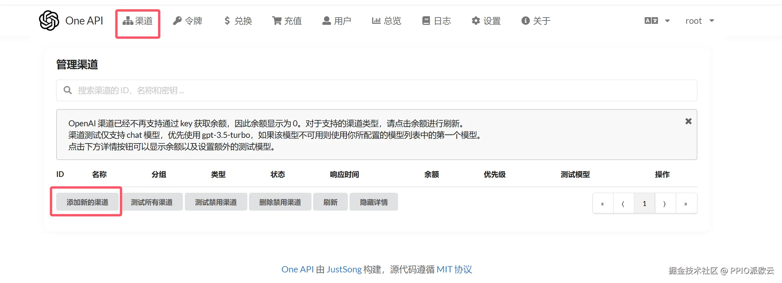Image resolution: width=782 pixels, height=283 pixels.
Task: Click the magnifier search icon
Action: 68,90
